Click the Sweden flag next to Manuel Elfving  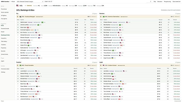[x=37, y=74]
